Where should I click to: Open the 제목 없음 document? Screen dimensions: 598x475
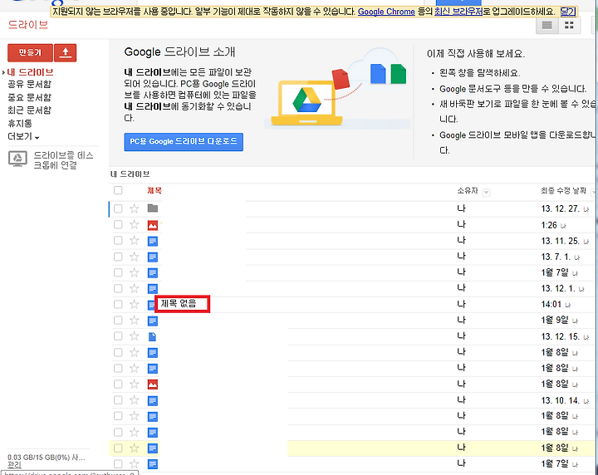click(178, 303)
